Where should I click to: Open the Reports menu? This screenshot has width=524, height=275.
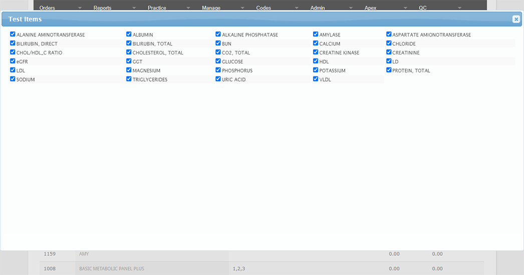coord(102,7)
